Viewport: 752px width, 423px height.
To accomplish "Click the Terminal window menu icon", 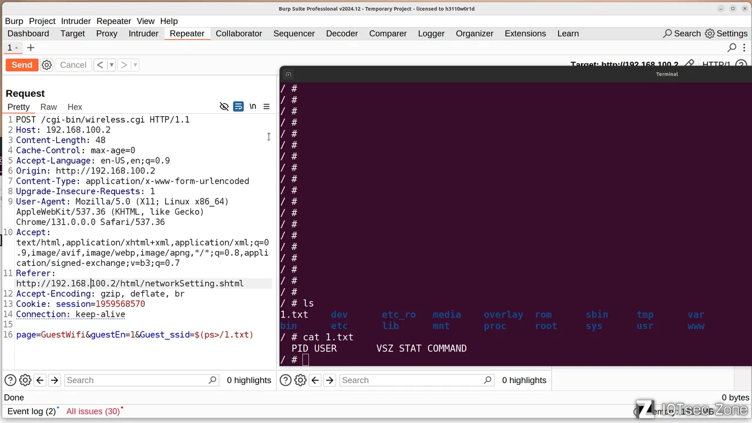I will 288,75.
